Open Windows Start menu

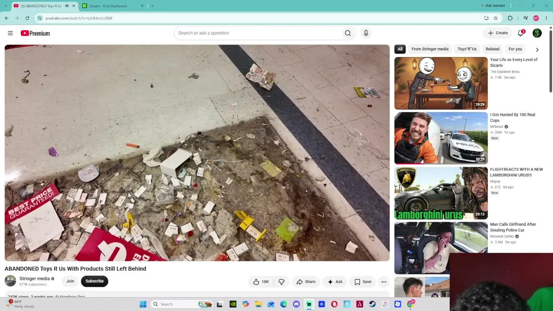(143, 304)
